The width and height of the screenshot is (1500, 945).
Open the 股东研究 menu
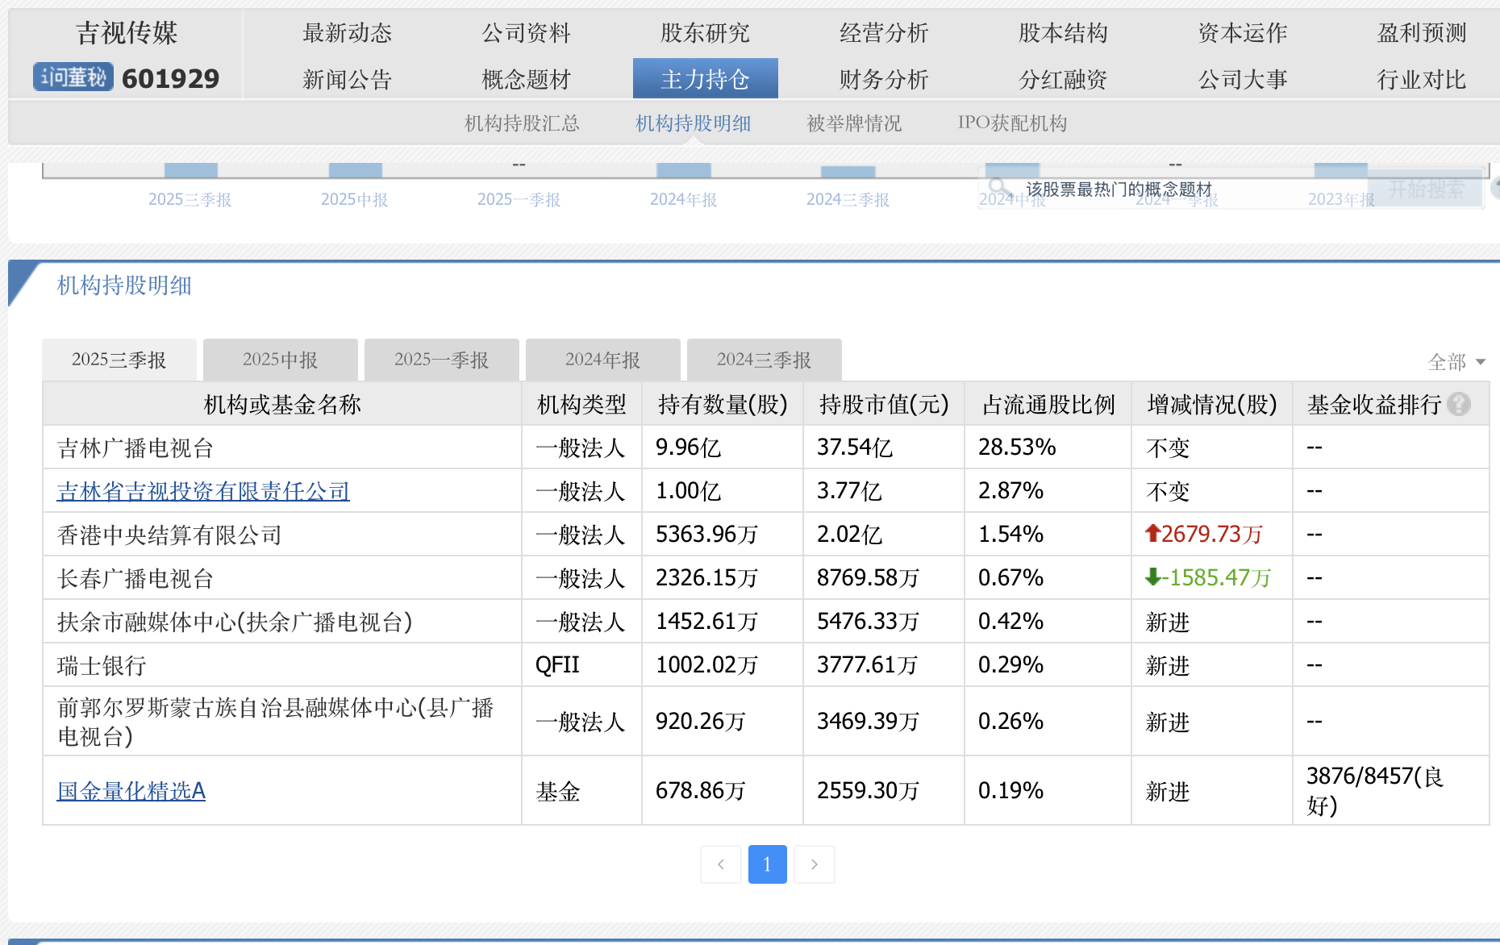point(706,33)
